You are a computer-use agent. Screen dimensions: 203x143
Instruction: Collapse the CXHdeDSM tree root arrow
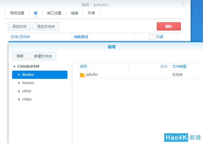coord(14,66)
